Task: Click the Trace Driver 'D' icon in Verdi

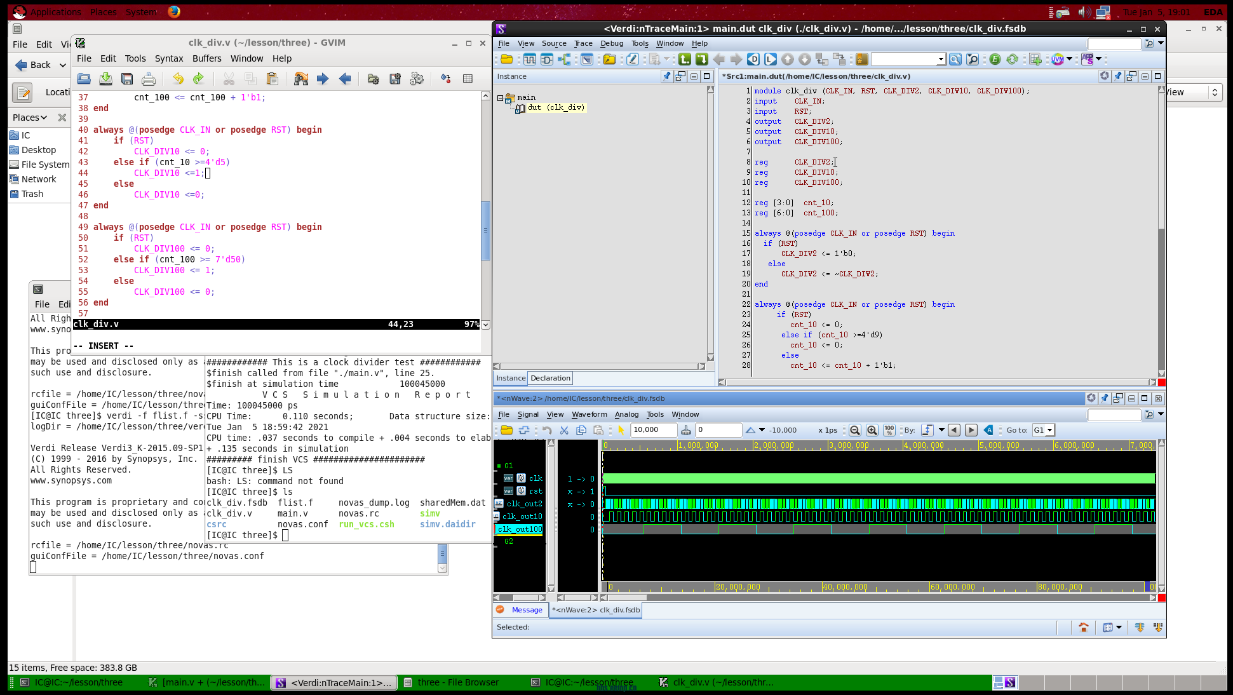Action: coord(753,59)
